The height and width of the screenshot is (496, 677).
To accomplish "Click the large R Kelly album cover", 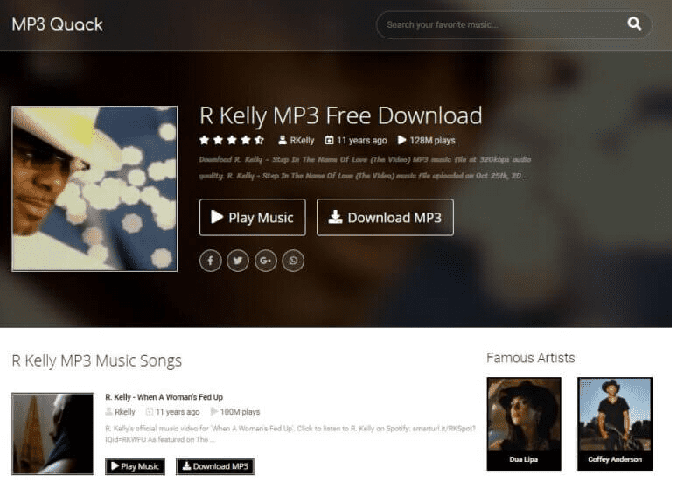I will [94, 189].
